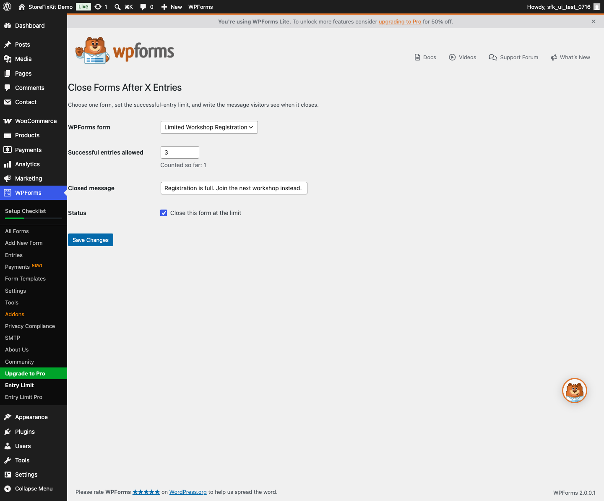Open the sidebar Settings sliders icon
Viewport: 604px width, 501px height.
pyautogui.click(x=8, y=475)
